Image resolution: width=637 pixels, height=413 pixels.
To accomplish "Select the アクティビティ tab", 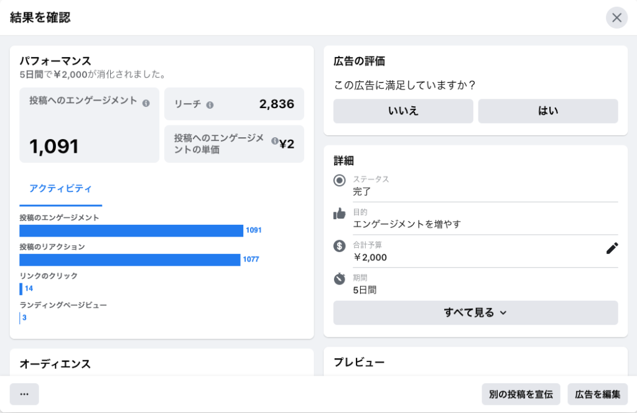I will (60, 189).
